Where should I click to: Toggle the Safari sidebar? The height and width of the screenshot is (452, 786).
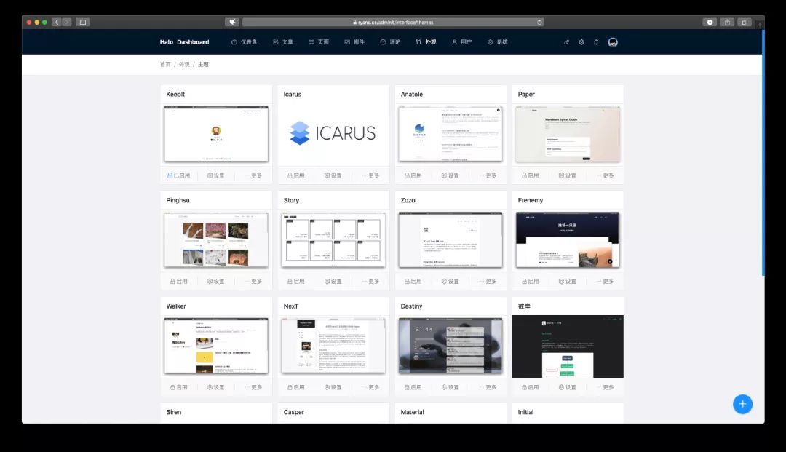tap(83, 22)
